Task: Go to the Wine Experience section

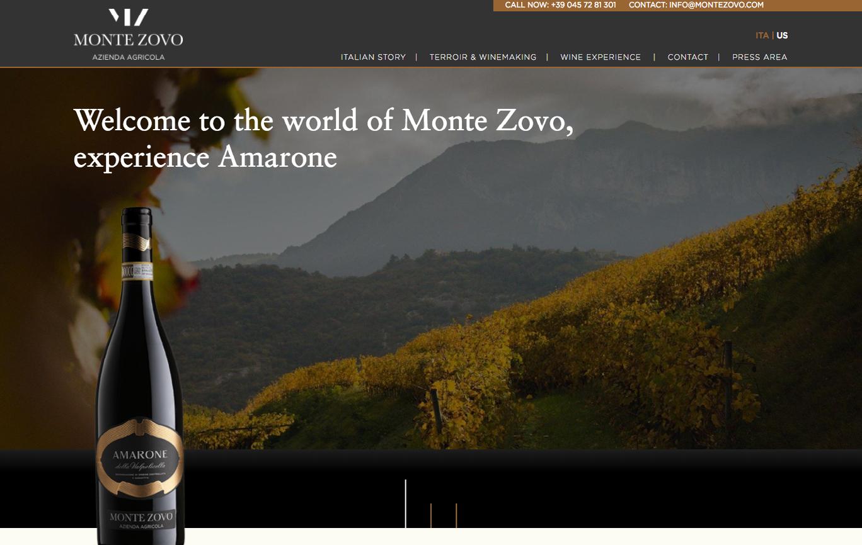Action: point(601,57)
